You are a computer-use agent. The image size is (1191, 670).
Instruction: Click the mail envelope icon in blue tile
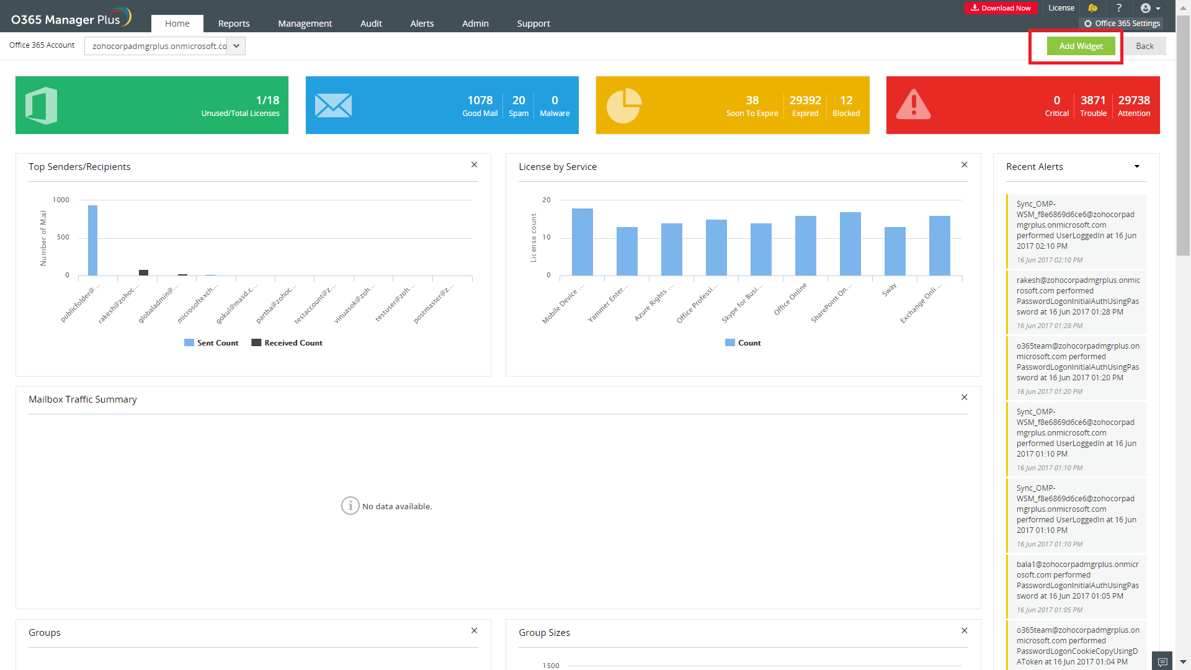[x=333, y=105]
